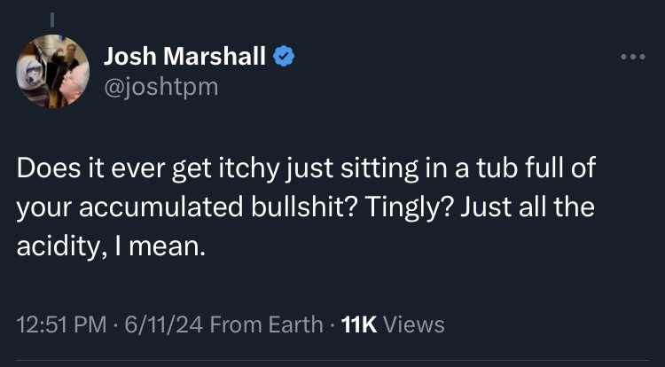This screenshot has height=367, width=665.
Task: Open the @joshtpm handle link
Action: (160, 87)
